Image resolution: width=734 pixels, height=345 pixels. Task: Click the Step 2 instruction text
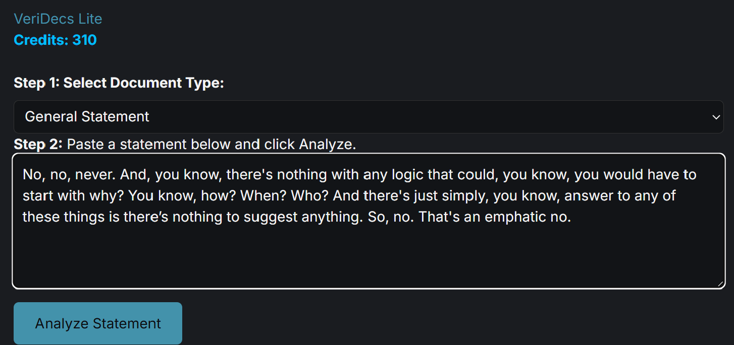[x=184, y=144]
